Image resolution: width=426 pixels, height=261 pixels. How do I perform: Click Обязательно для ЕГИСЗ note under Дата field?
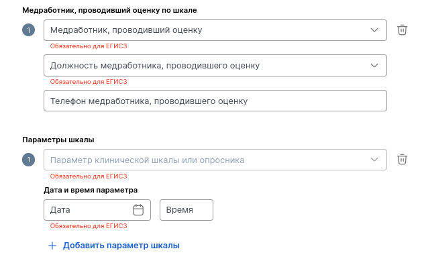click(89, 226)
